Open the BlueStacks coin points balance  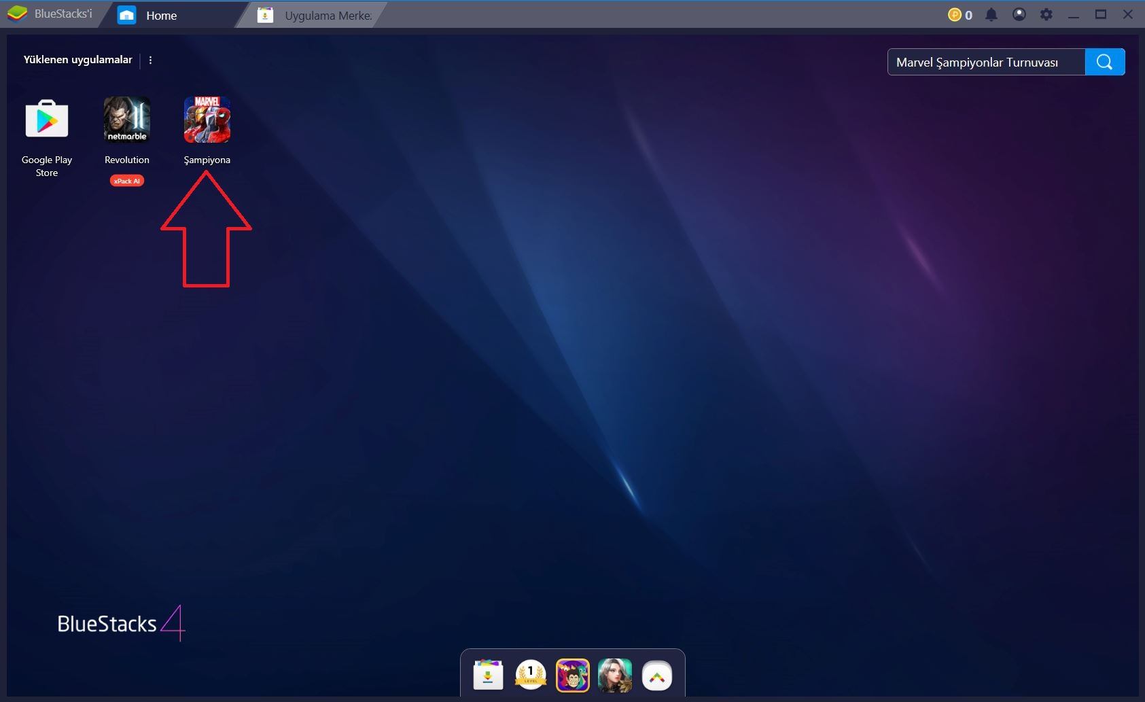click(960, 14)
